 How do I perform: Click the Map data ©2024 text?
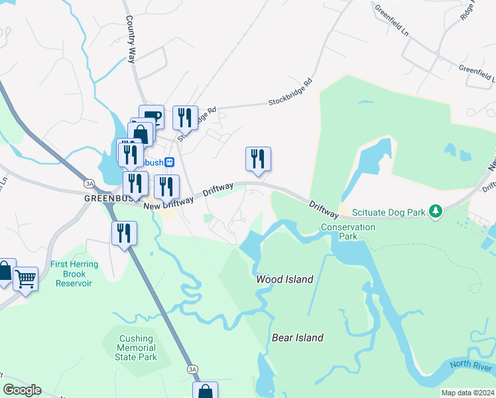467,393
